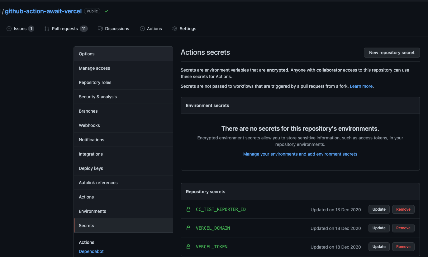The width and height of the screenshot is (428, 257).
Task: Click the green commit status checkmark
Action: 107,11
